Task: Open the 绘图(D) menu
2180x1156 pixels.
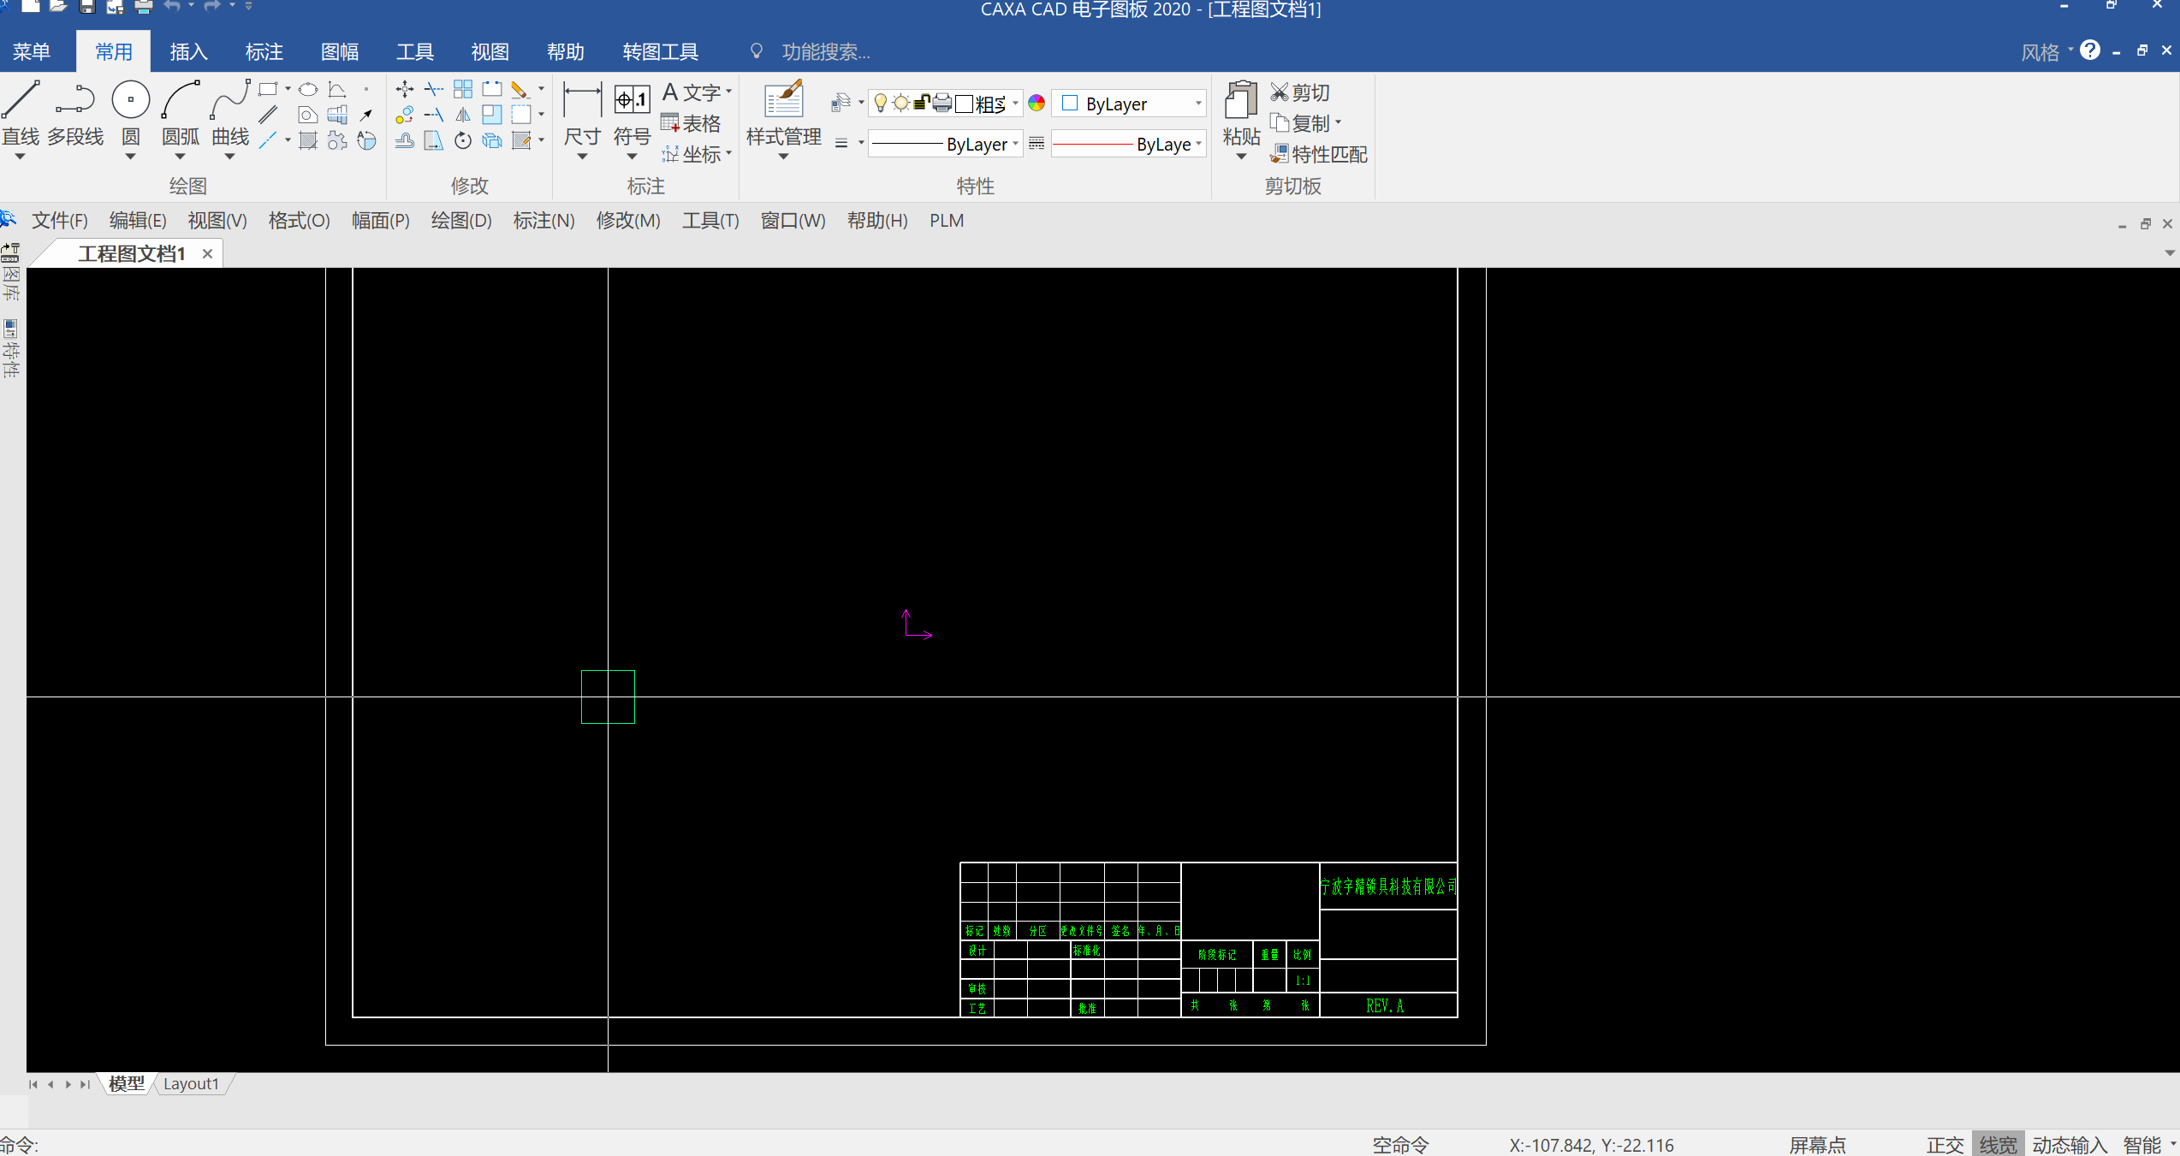Action: point(461,221)
